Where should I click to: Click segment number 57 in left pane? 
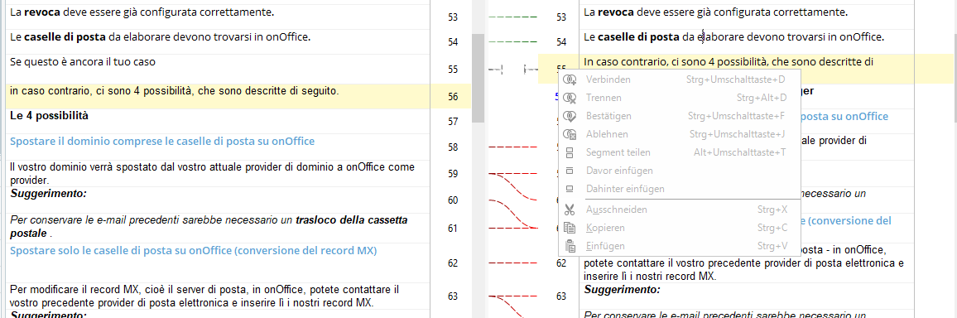point(453,122)
